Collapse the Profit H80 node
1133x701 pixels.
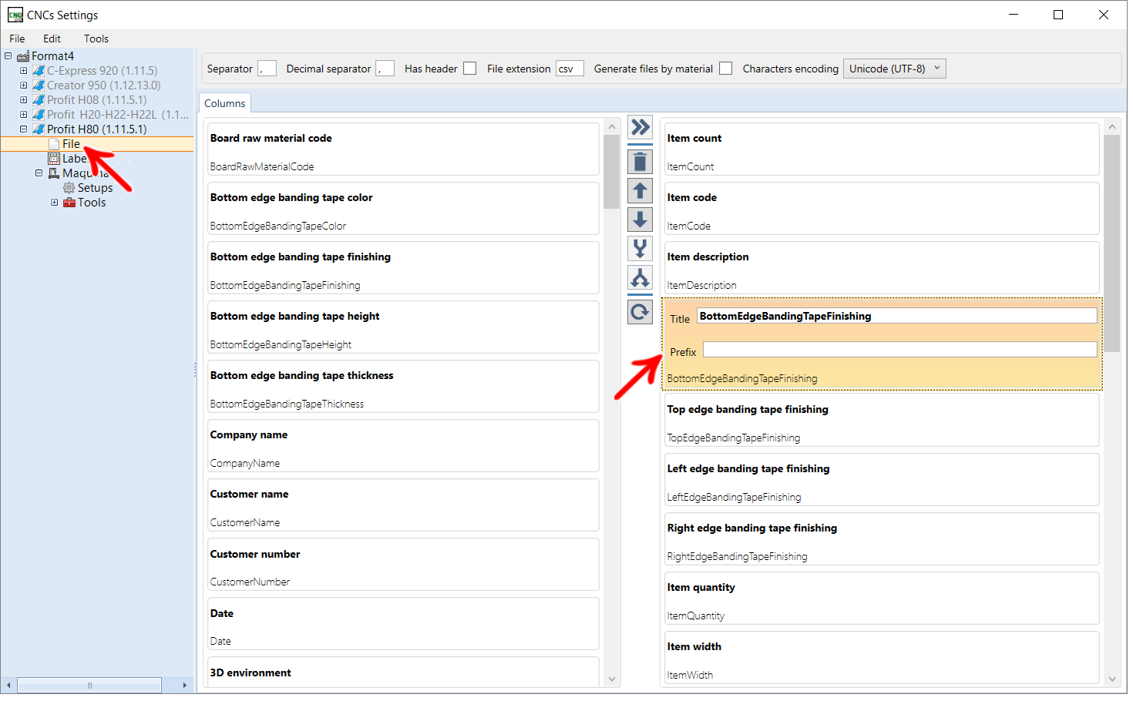23,129
